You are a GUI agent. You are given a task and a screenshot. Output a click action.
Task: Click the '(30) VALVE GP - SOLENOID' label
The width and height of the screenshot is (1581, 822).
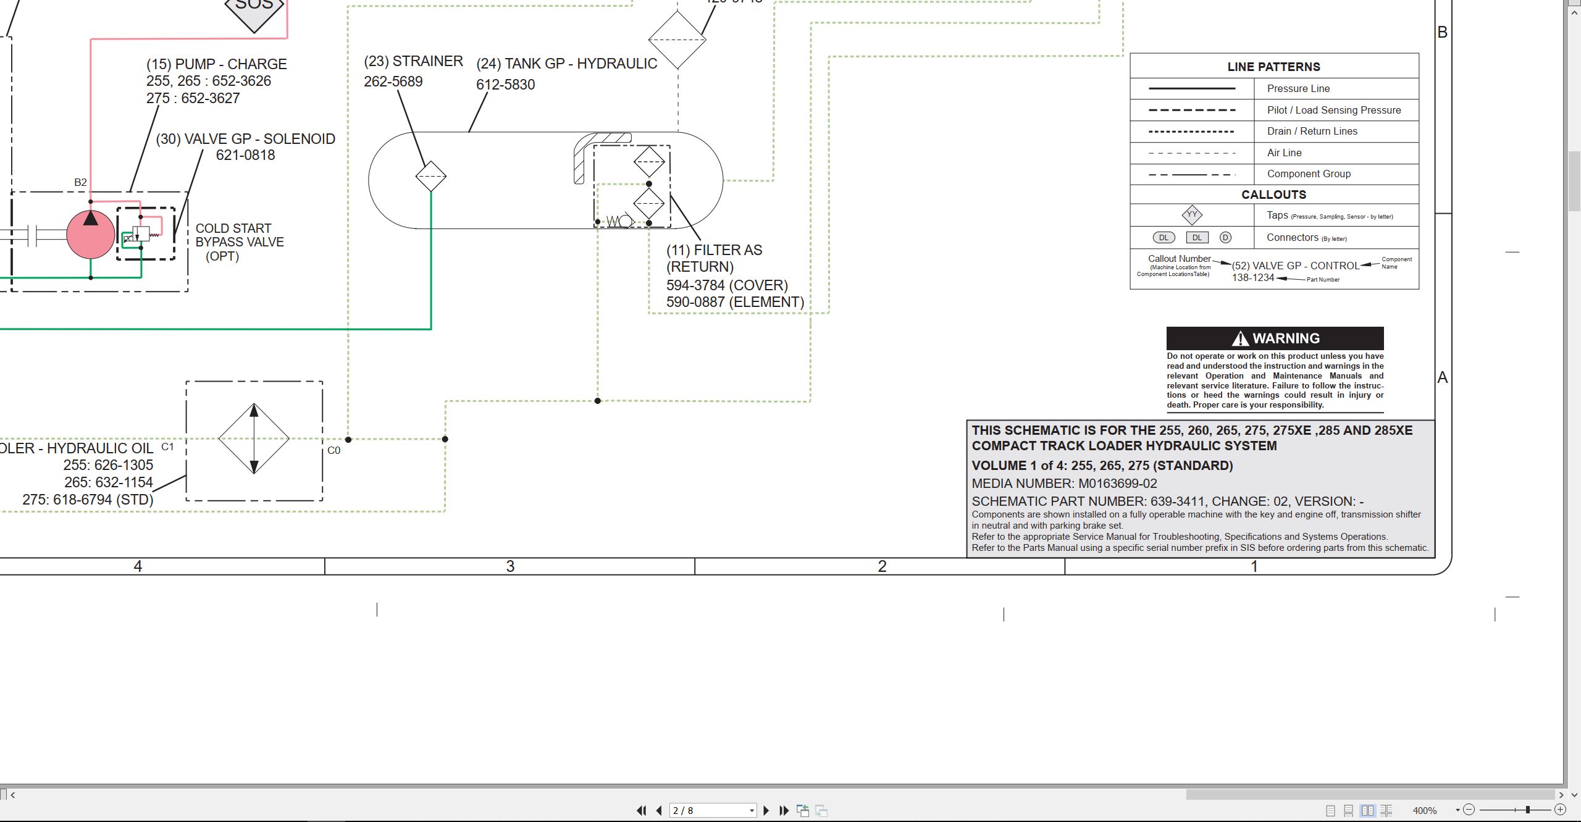click(245, 139)
